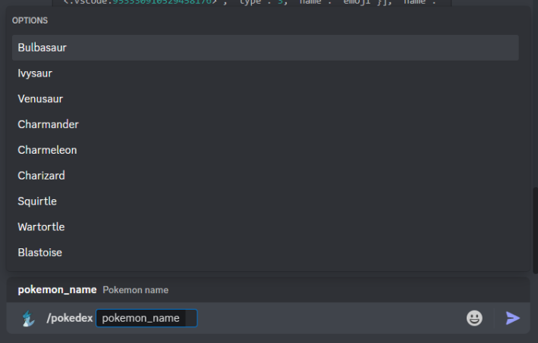Select Charmander option
The image size is (538, 343).
pos(266,124)
